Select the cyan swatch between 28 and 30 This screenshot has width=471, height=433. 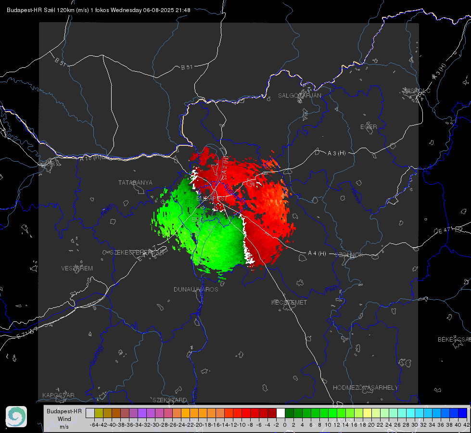pos(410,413)
